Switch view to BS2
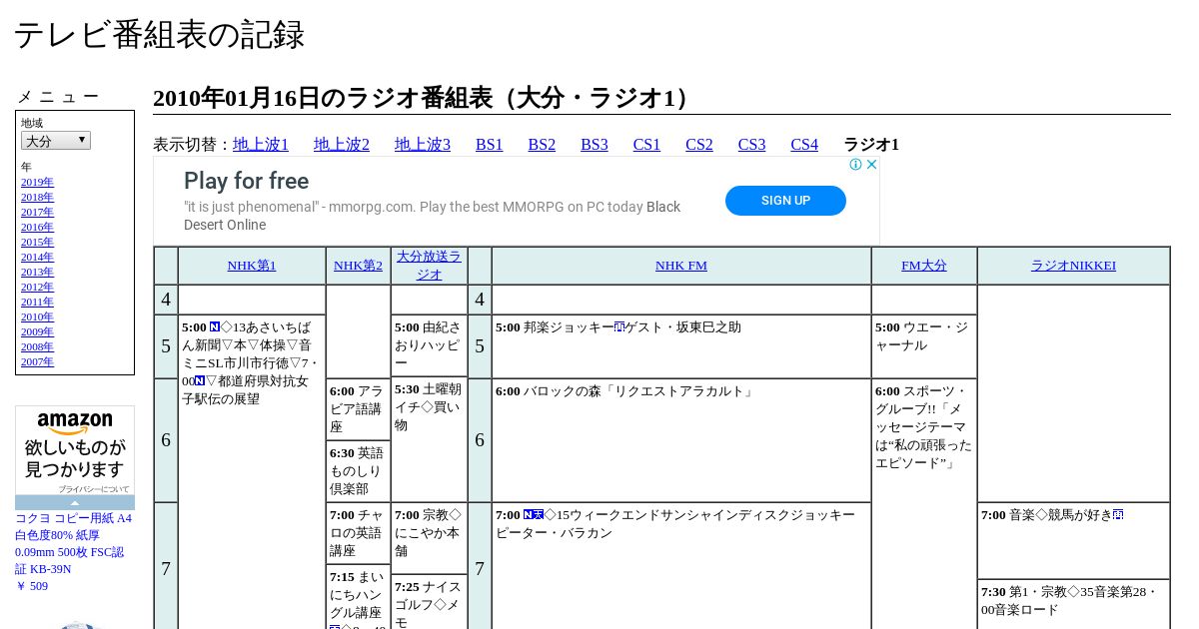The image size is (1199, 629). [x=542, y=145]
